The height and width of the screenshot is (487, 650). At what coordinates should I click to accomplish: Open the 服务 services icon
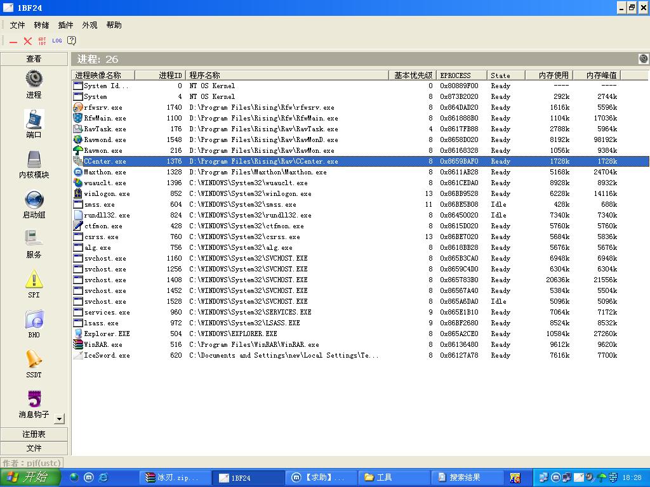click(34, 239)
